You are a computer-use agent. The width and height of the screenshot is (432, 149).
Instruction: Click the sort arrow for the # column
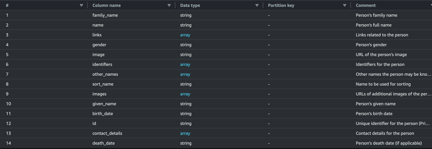click(x=81, y=5)
